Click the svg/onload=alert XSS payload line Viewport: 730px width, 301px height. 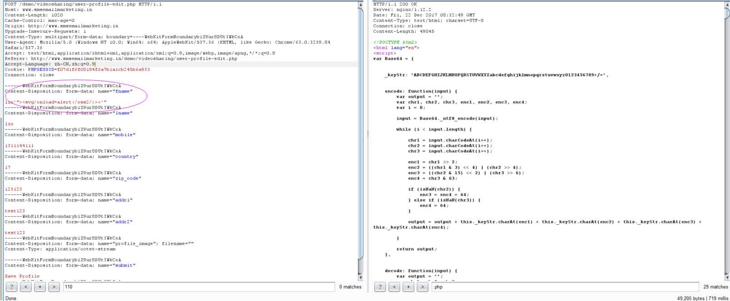click(x=56, y=102)
